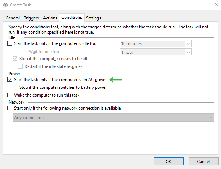Image resolution: width=221 pixels, height=169 pixels.
Task: Open the Triggers tab
Action: (31, 18)
